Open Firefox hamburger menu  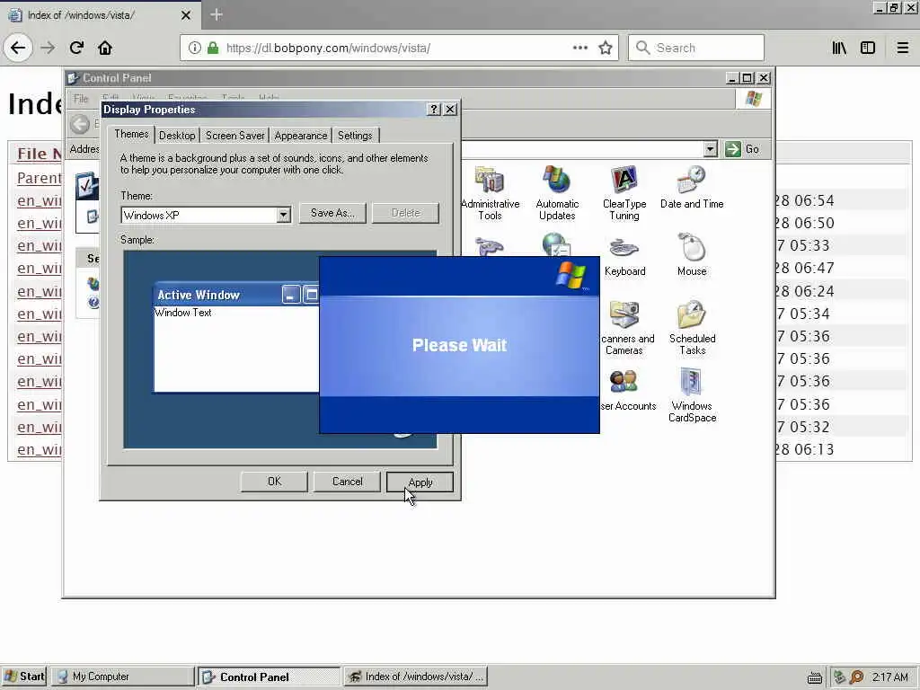click(x=903, y=48)
